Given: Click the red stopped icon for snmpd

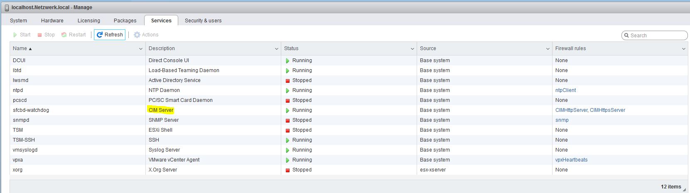Looking at the screenshot, I should [287, 120].
